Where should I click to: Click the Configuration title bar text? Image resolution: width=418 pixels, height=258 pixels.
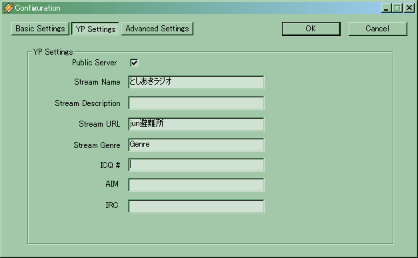pyautogui.click(x=37, y=8)
